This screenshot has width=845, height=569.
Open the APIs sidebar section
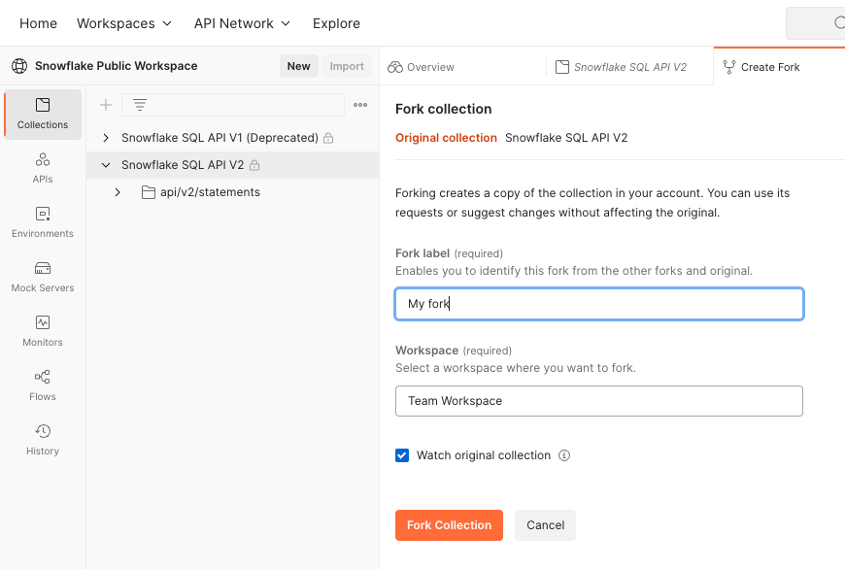[x=43, y=168]
